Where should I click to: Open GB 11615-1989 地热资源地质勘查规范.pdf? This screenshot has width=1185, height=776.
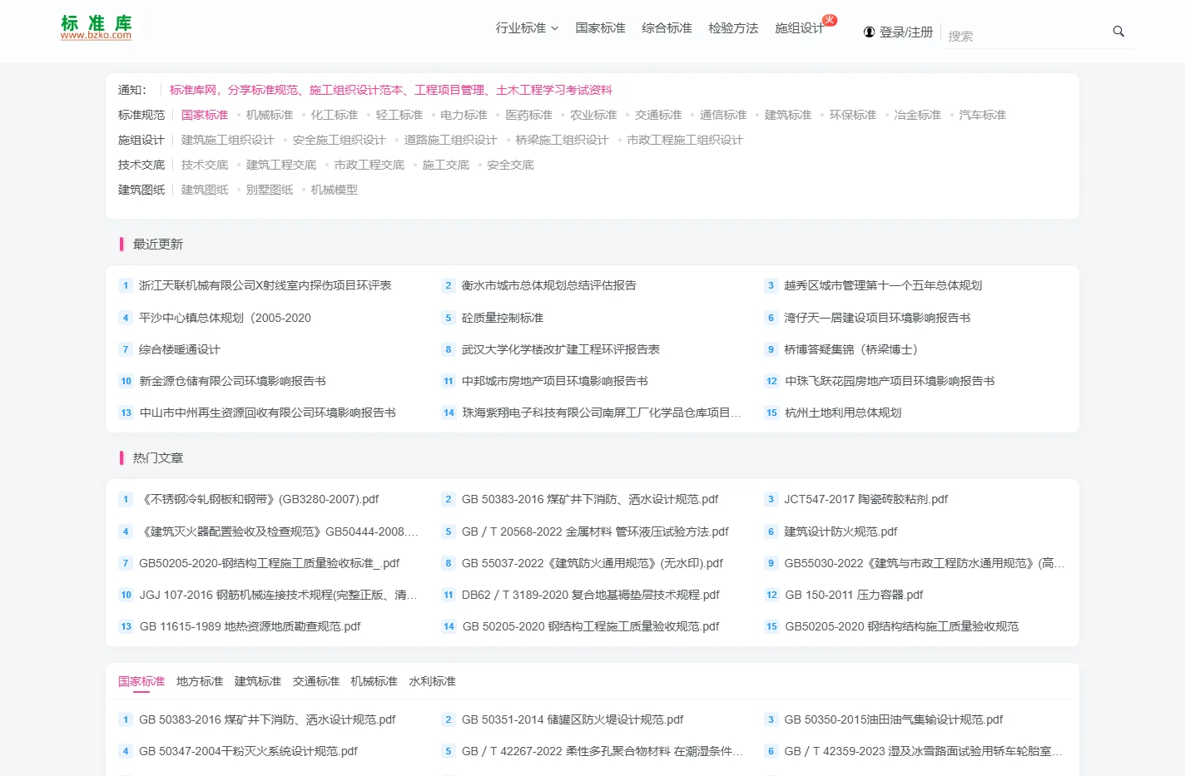250,626
